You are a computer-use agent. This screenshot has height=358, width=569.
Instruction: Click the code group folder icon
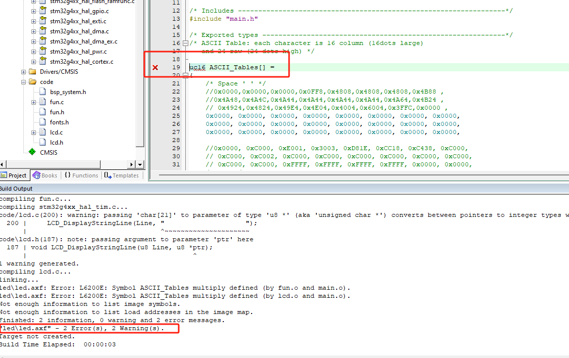click(x=31, y=81)
